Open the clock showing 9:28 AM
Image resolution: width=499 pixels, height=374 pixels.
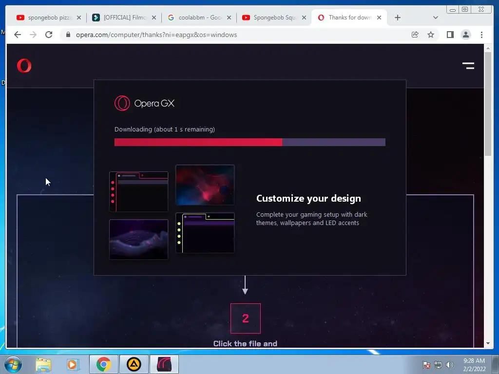474,365
